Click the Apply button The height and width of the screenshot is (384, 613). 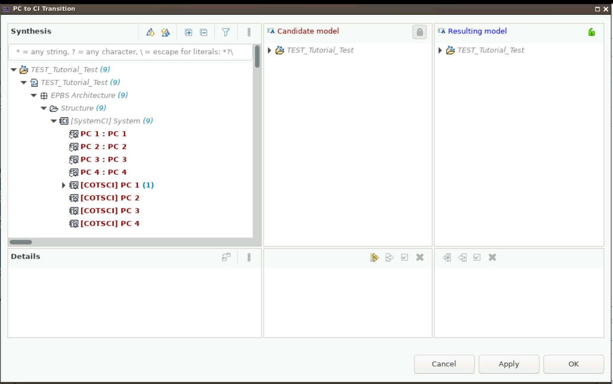click(x=509, y=364)
